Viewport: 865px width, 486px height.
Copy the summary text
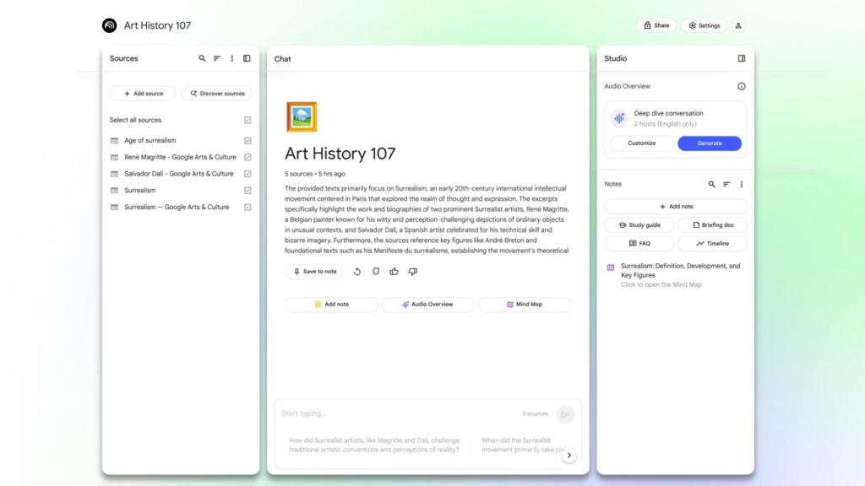376,272
